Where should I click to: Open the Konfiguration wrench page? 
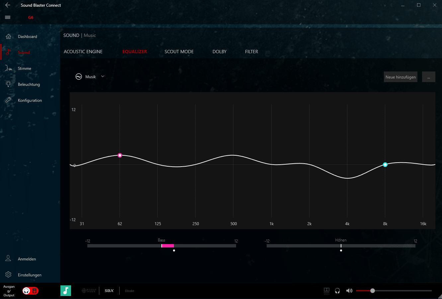[30, 100]
